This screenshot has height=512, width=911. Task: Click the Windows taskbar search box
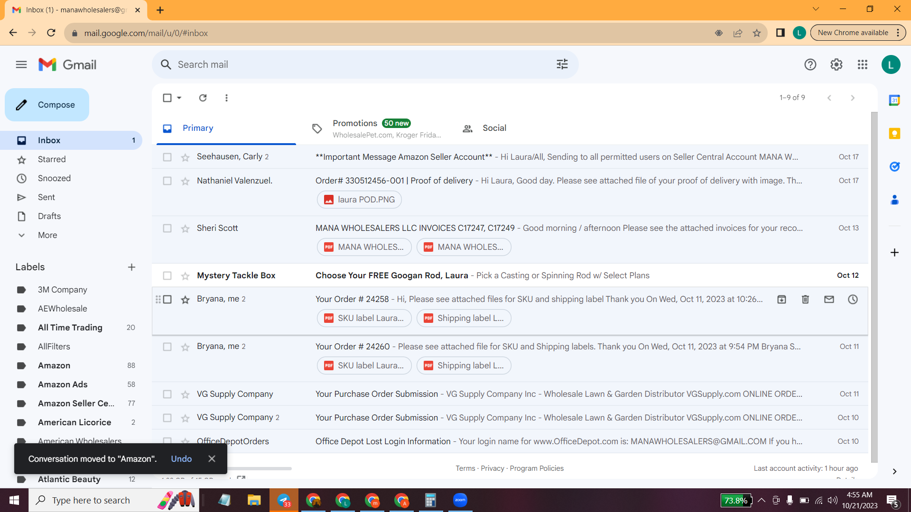tap(114, 500)
